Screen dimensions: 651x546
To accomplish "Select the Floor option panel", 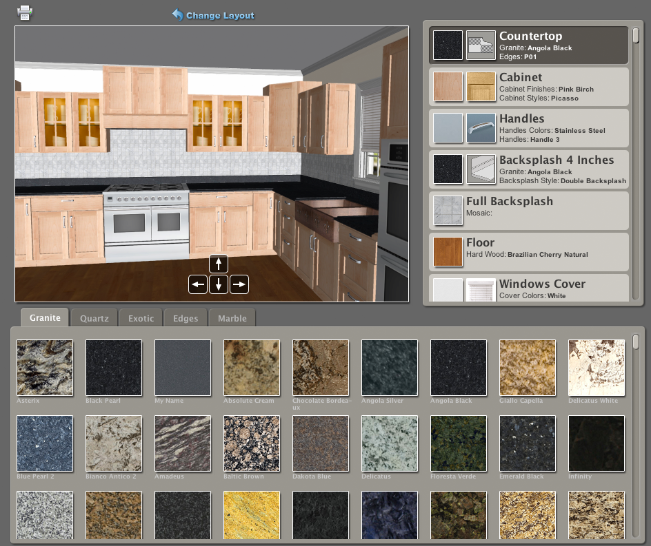I will pyautogui.click(x=529, y=251).
